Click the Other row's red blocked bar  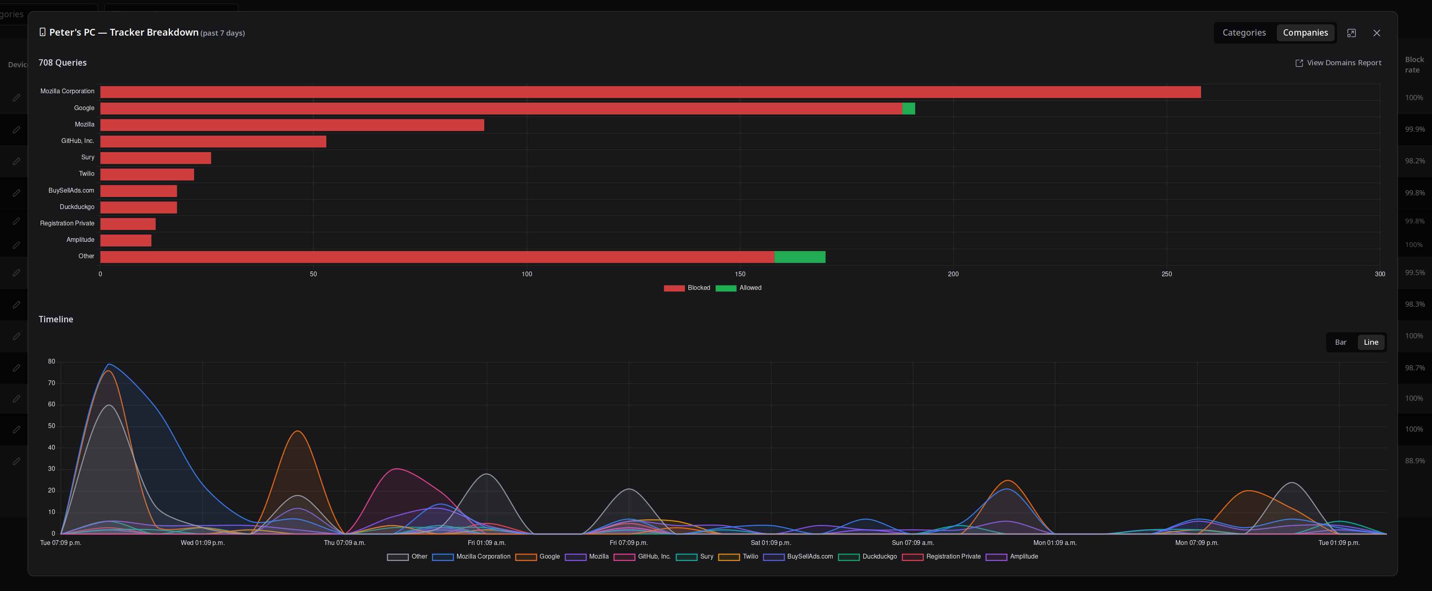[437, 257]
